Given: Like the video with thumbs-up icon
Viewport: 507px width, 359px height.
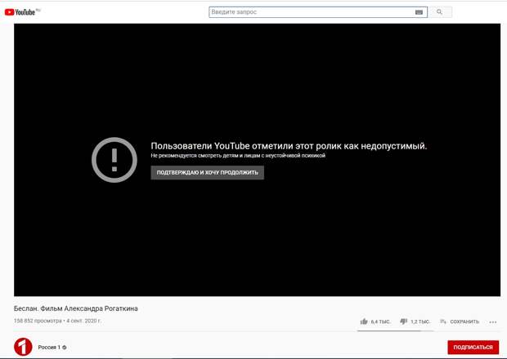Looking at the screenshot, I should pyautogui.click(x=364, y=321).
